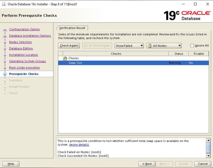This screenshot has width=213, height=168.
Task: Go to Database Installation Options step
Action: coord(30,36)
